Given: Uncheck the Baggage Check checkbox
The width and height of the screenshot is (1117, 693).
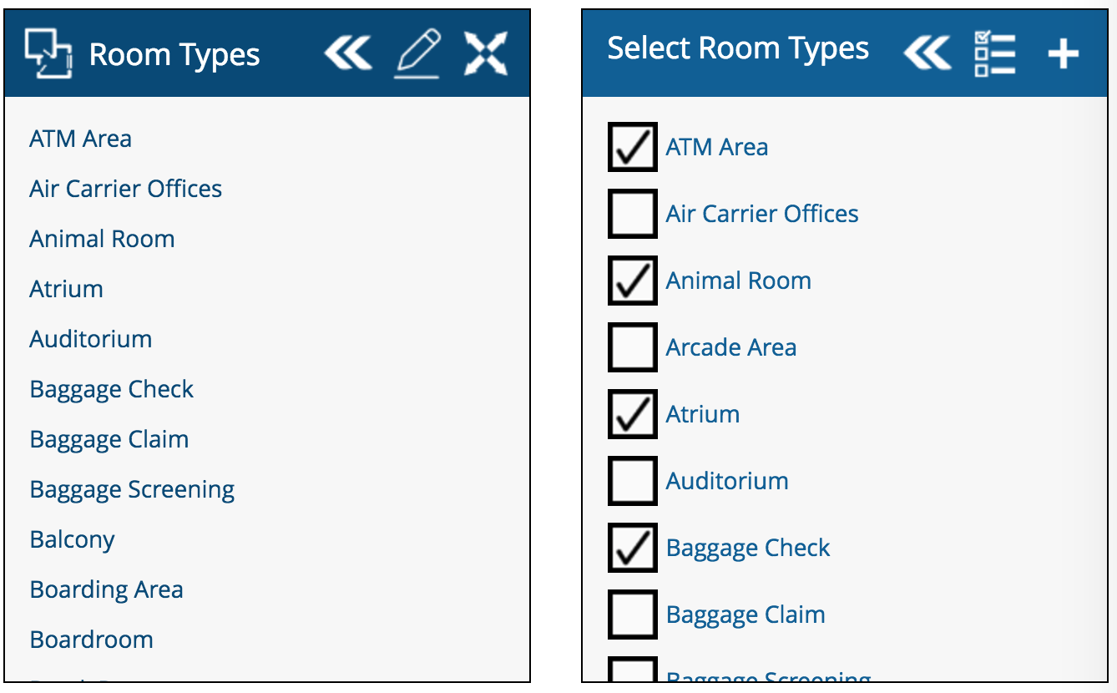Looking at the screenshot, I should 632,548.
